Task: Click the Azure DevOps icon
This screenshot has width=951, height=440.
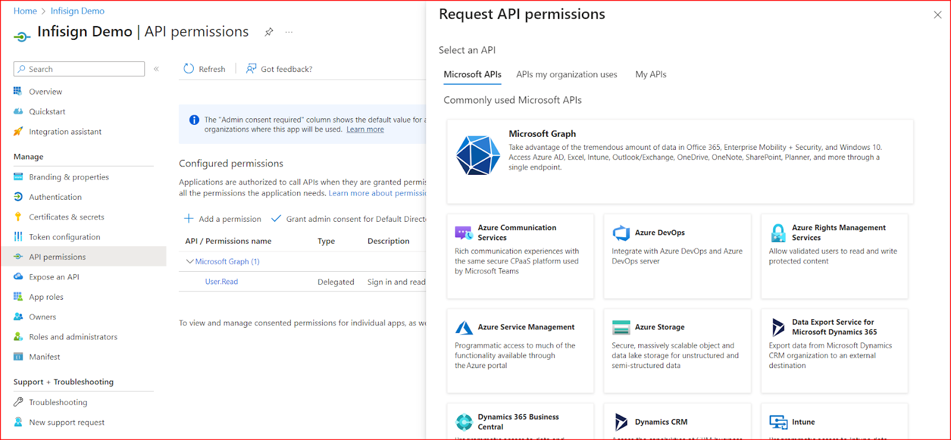Action: click(x=621, y=232)
